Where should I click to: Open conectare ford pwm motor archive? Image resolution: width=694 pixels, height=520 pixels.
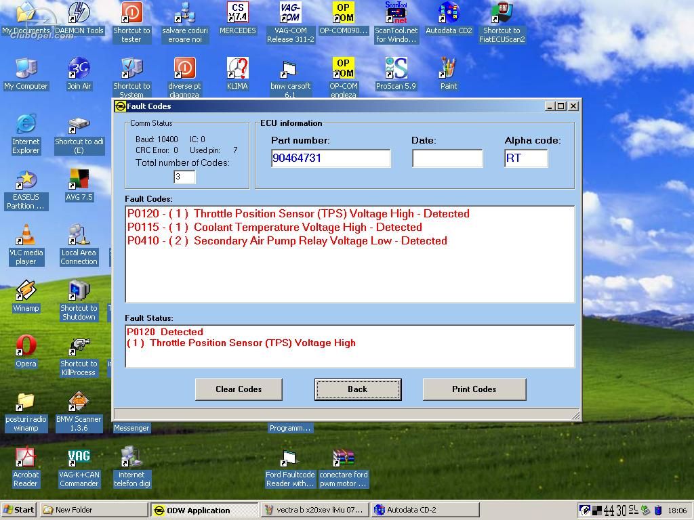point(344,467)
